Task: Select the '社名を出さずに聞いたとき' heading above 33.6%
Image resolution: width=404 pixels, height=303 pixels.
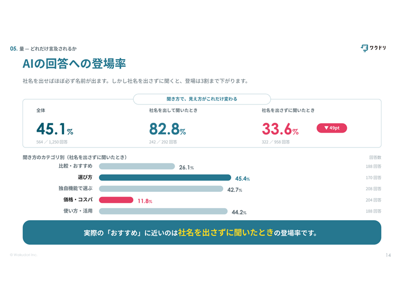Action: 288,110
